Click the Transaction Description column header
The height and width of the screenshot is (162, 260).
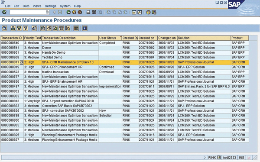pos(70,38)
